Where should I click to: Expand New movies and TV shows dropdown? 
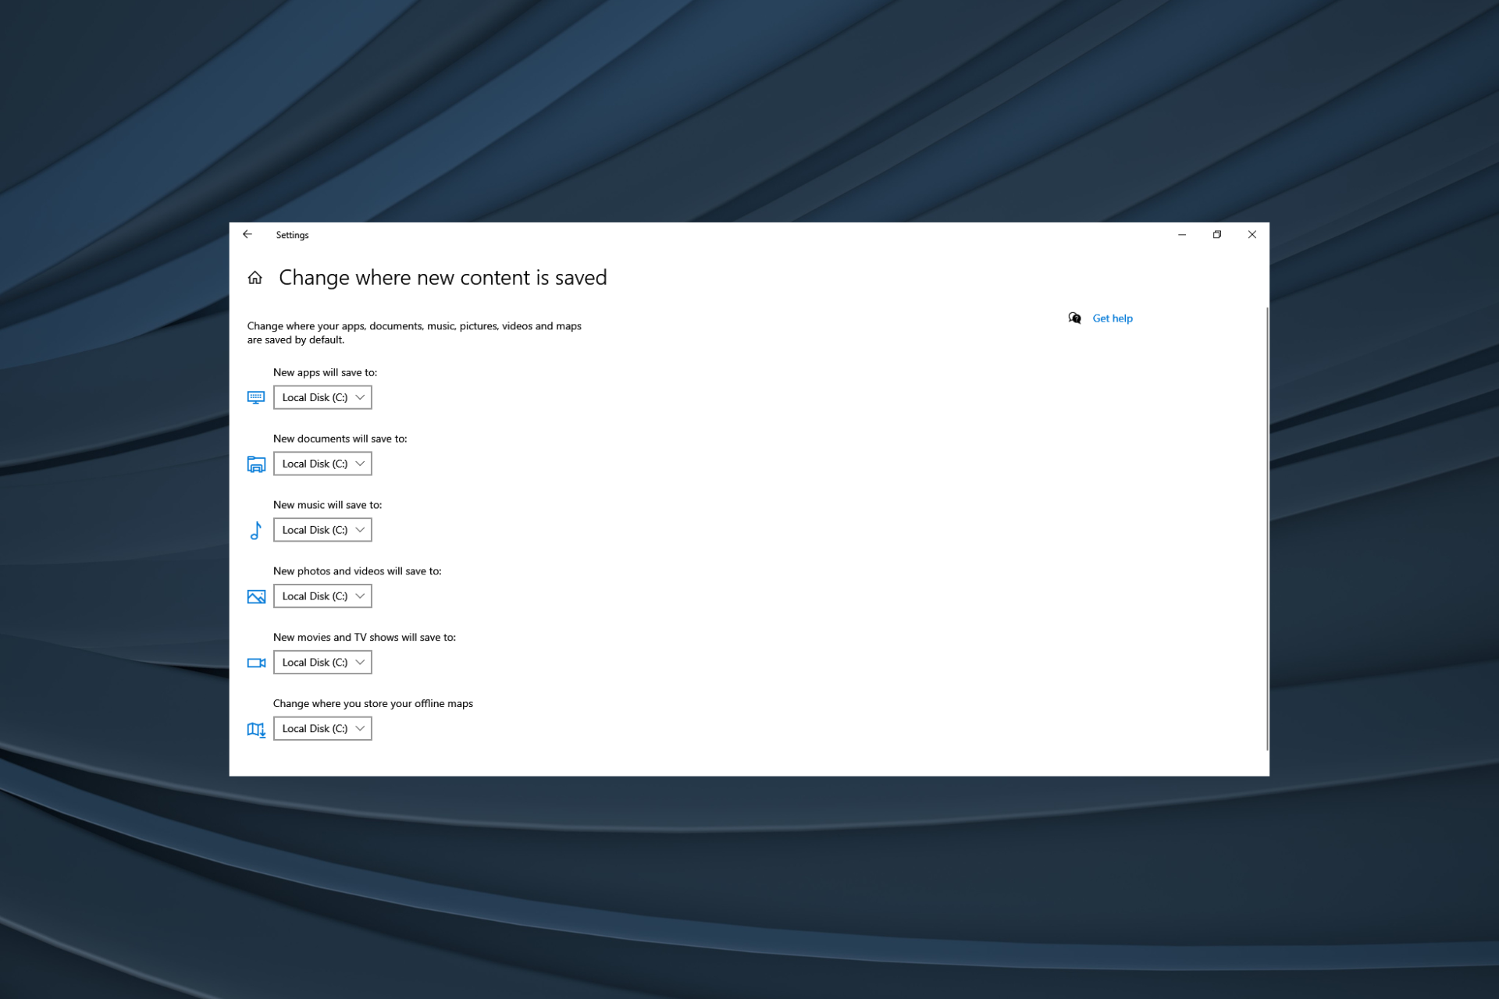(322, 662)
